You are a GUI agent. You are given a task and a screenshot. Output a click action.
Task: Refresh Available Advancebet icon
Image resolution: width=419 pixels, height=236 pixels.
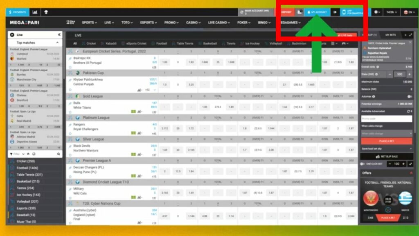click(x=408, y=111)
